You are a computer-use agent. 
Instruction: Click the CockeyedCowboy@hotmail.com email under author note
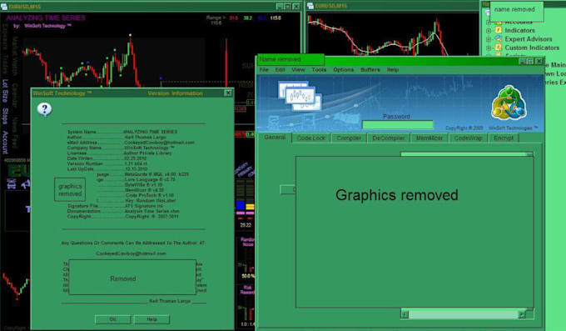coord(131,253)
